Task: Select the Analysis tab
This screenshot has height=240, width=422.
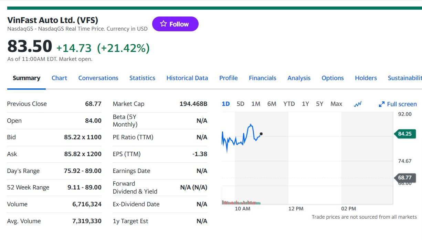Action: [299, 78]
